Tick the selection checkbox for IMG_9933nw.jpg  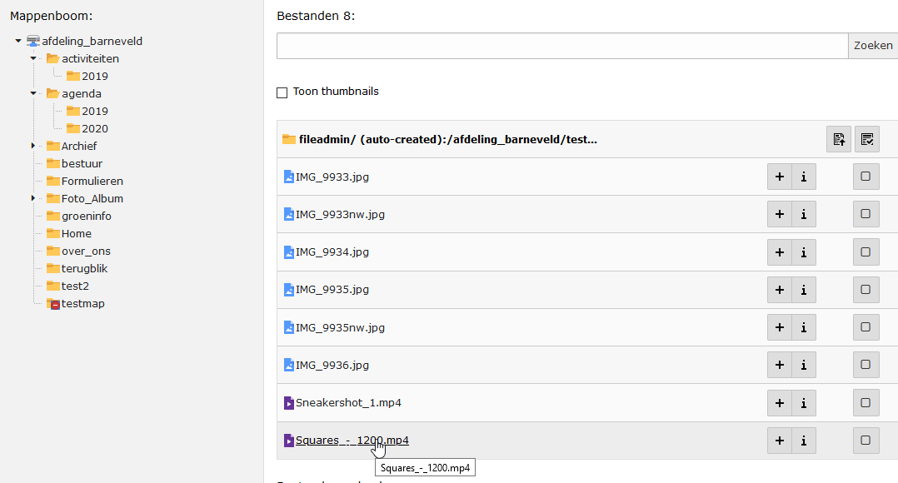tap(866, 214)
